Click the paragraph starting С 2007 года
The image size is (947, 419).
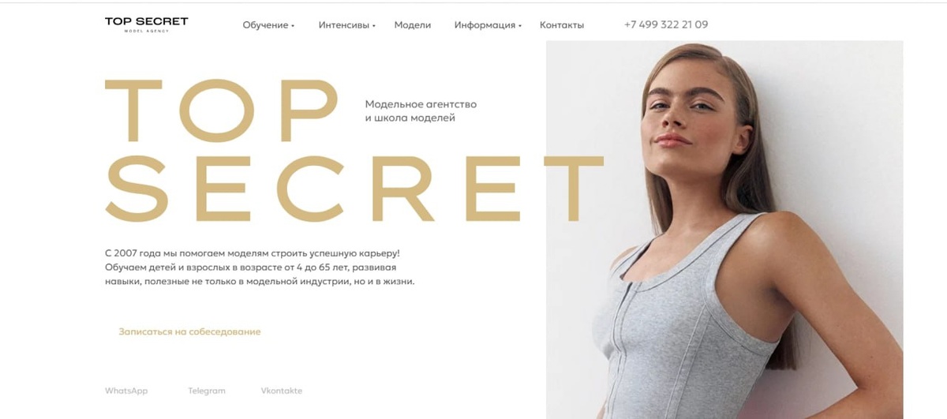pyautogui.click(x=260, y=267)
